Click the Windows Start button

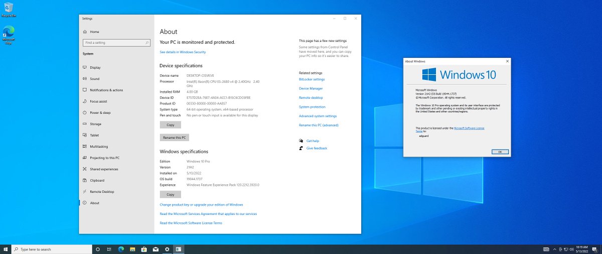(x=6, y=249)
